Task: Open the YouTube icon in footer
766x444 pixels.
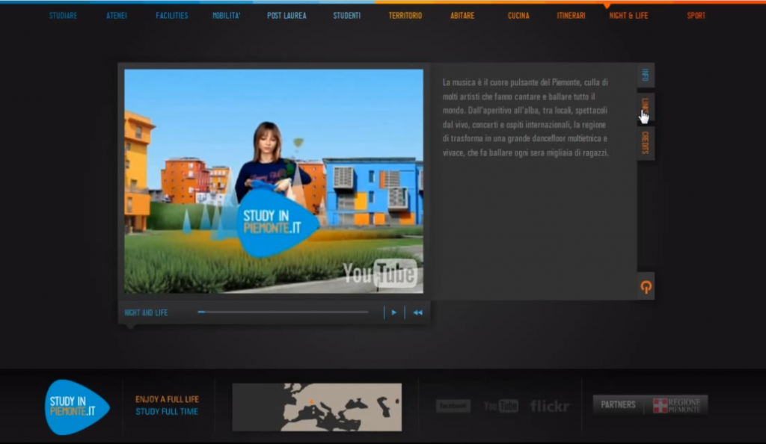Action: pyautogui.click(x=500, y=406)
